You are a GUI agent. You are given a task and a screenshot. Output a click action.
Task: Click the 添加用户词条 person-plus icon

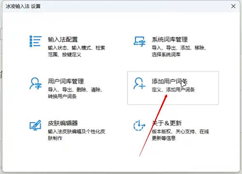point(139,83)
